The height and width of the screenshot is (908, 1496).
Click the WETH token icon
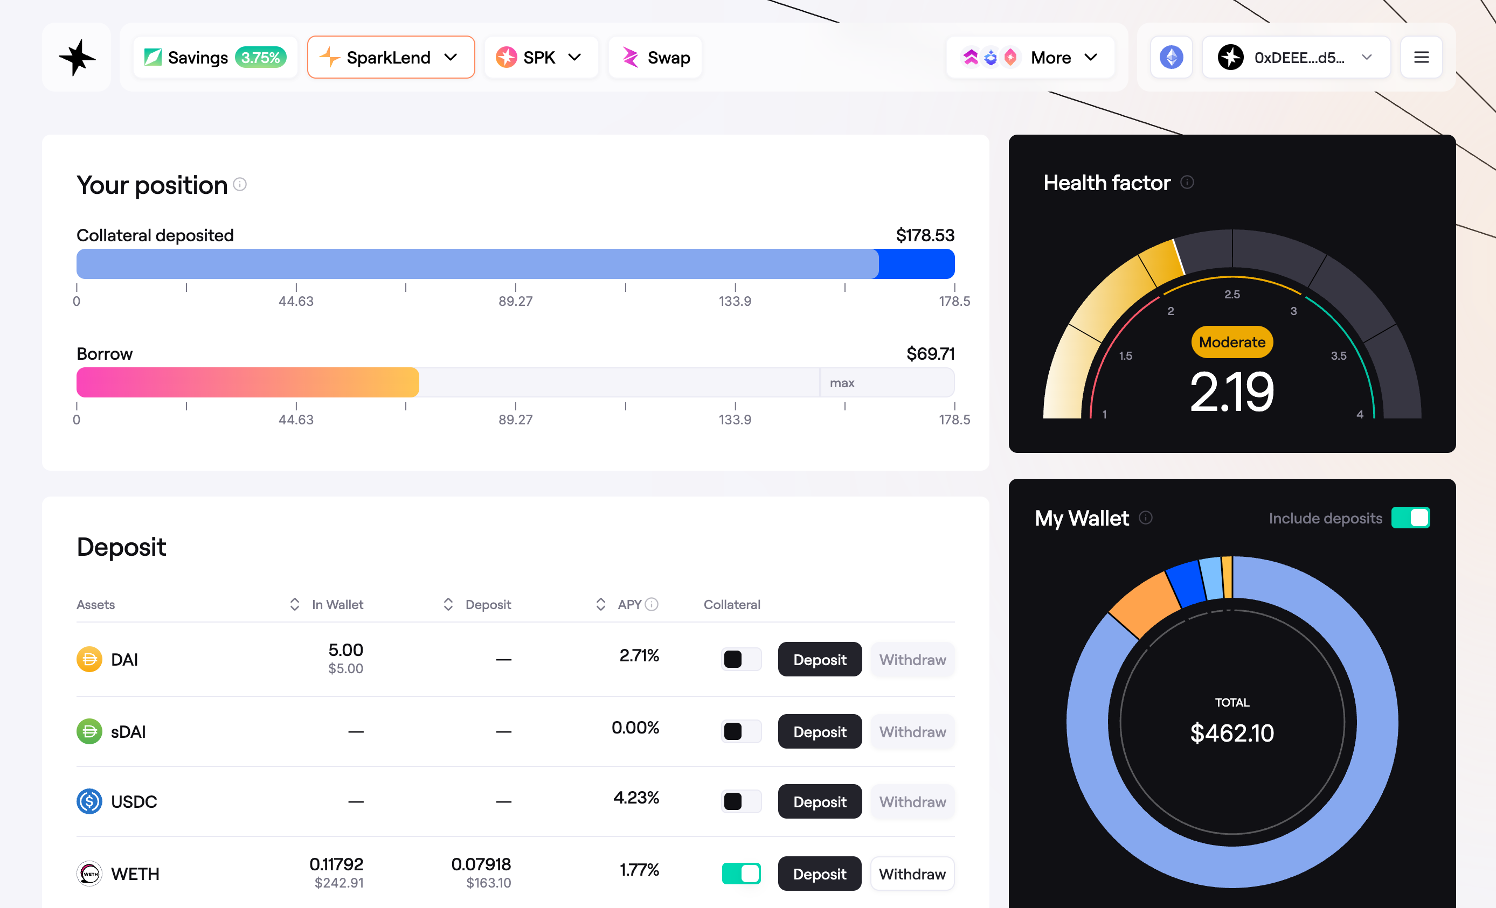[x=89, y=874]
